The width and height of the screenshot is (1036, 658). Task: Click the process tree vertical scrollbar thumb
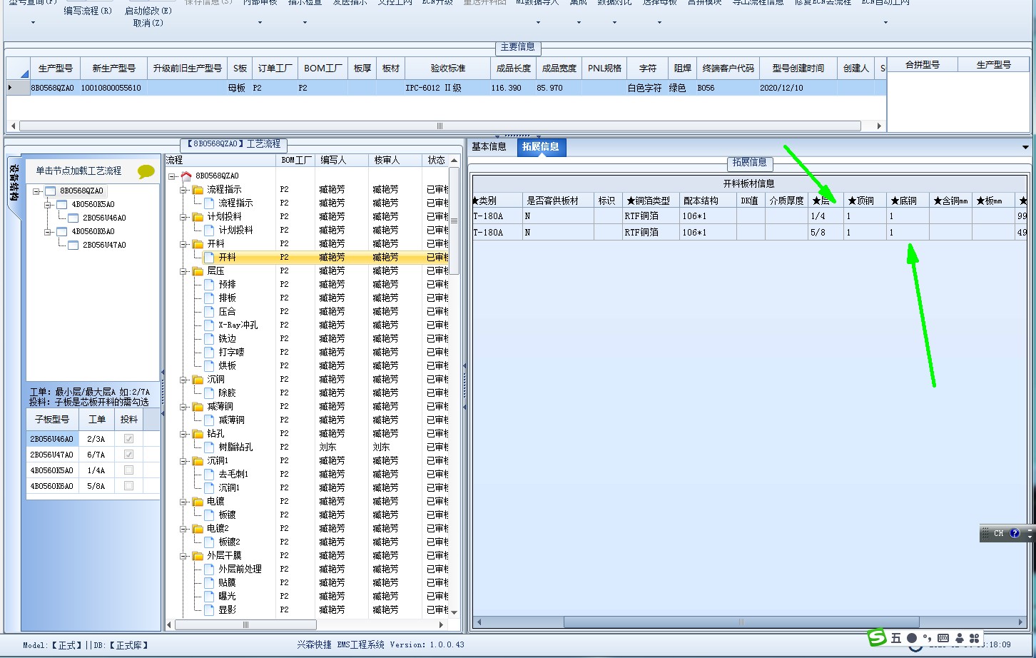[454, 221]
